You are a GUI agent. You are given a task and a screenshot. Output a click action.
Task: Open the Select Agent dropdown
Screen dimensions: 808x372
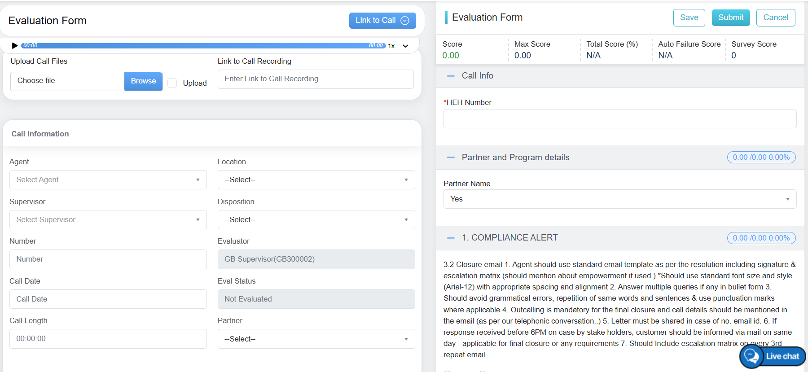point(108,180)
